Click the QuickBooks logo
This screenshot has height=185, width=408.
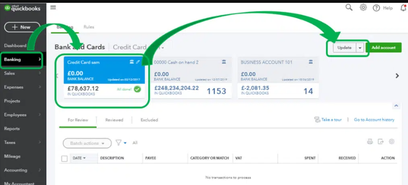click(x=22, y=8)
